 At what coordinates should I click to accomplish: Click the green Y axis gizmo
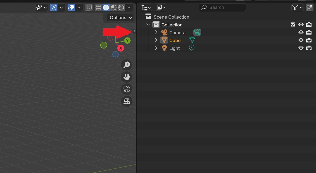click(x=127, y=41)
